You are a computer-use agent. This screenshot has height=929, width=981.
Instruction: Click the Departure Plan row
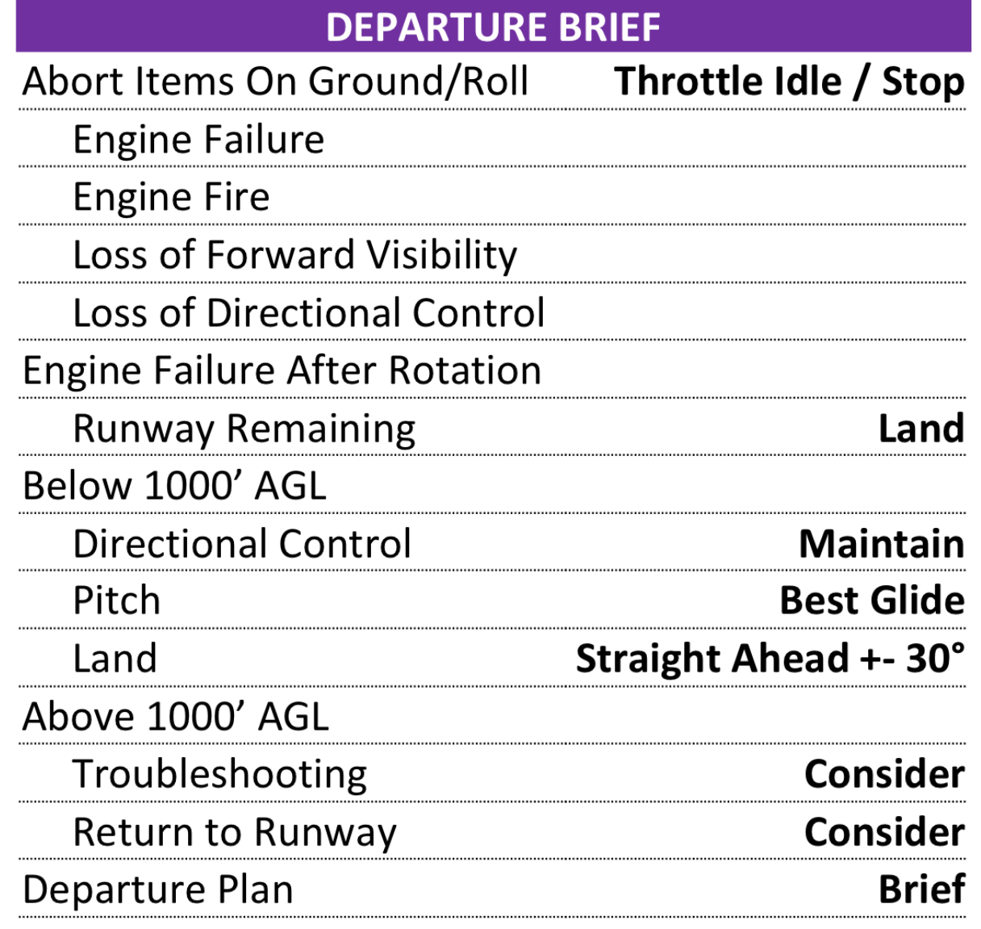point(158,889)
